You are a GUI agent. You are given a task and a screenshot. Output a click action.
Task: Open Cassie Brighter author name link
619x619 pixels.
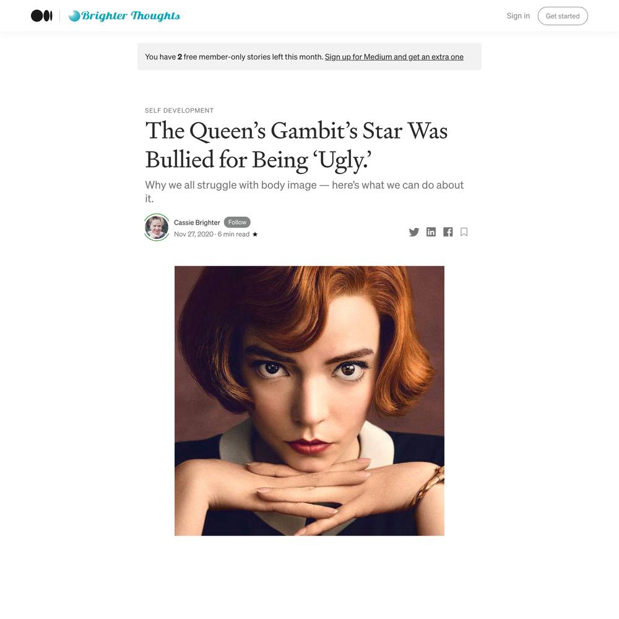197,222
